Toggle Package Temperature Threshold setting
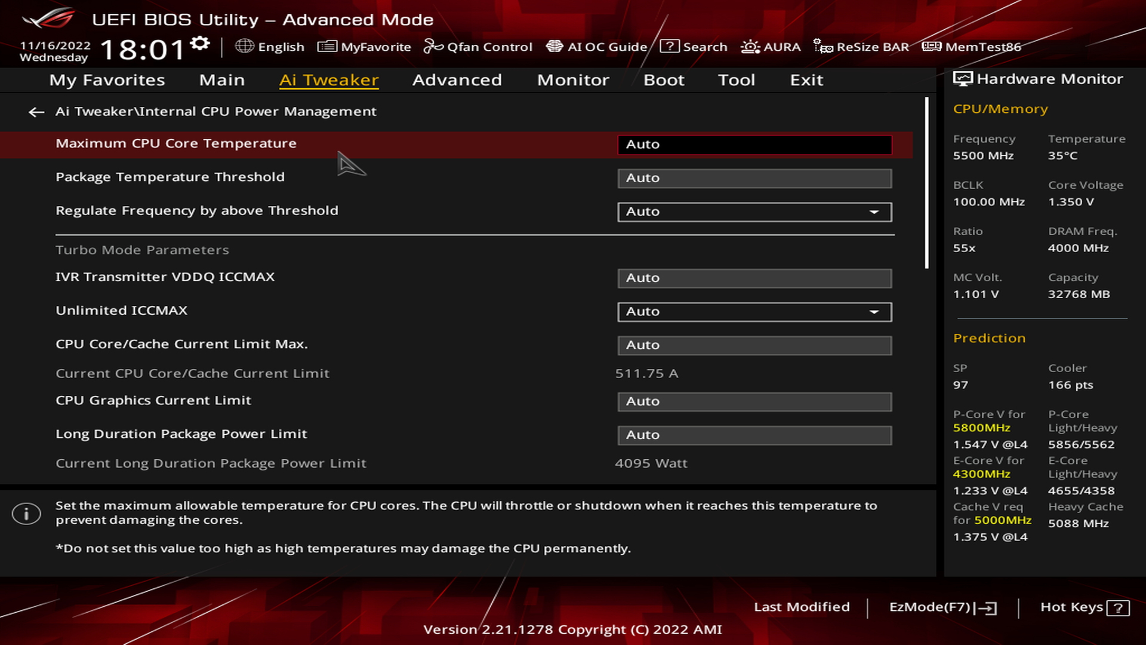Viewport: 1146px width, 645px height. point(754,177)
